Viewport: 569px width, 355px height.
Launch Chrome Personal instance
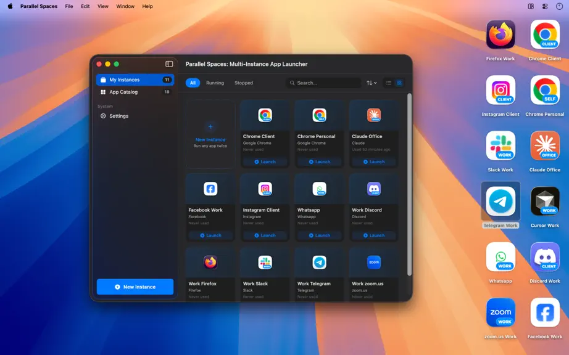[319, 162]
